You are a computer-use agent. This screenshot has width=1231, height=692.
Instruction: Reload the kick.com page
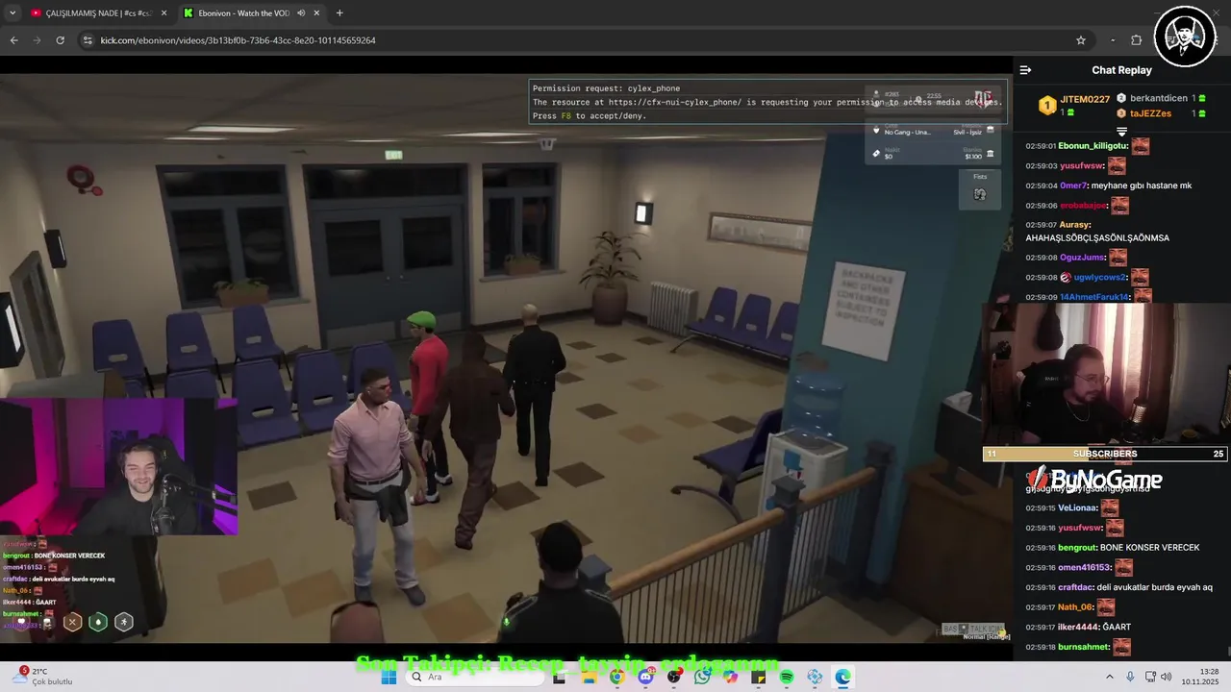61,40
